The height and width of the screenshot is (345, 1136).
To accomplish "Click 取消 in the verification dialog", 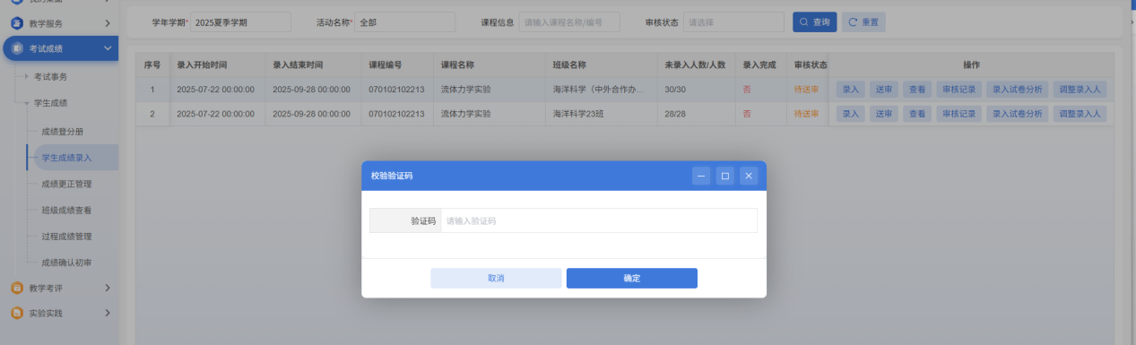I will click(496, 278).
